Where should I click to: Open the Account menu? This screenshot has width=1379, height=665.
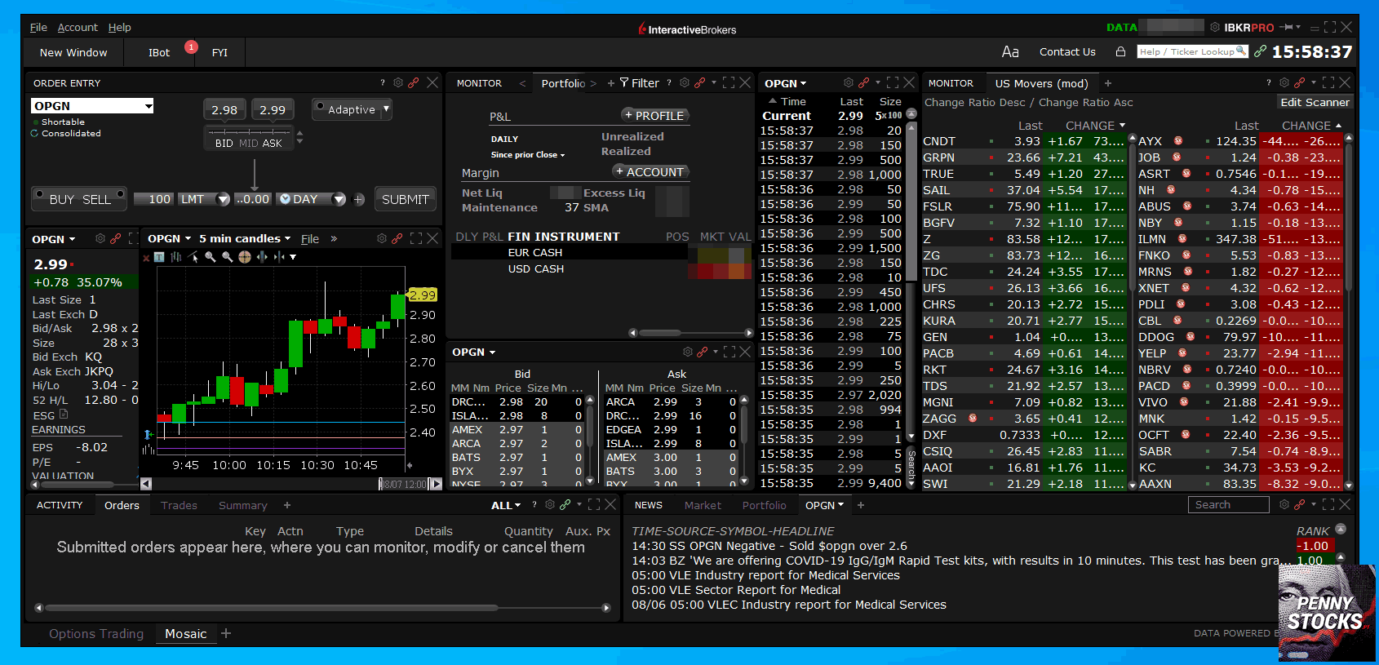pyautogui.click(x=78, y=27)
